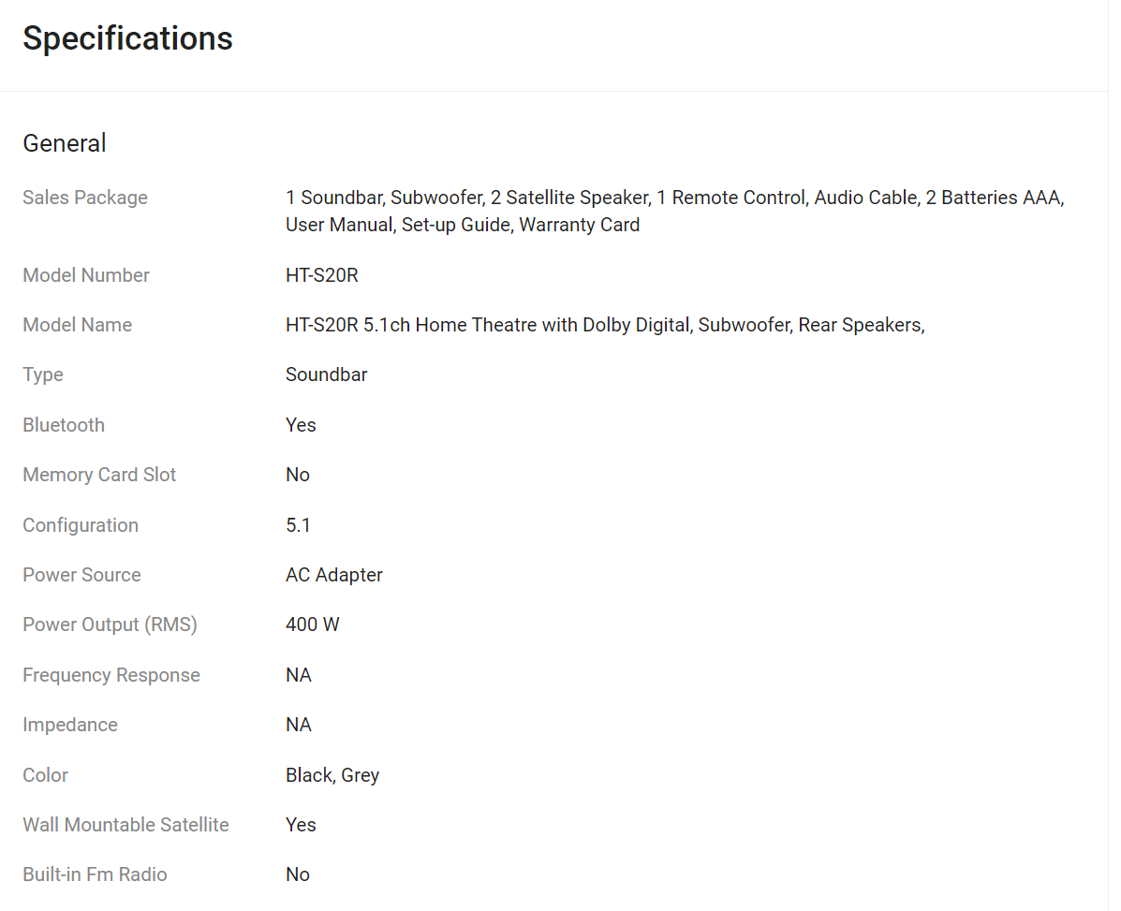Image resolution: width=1121 pixels, height=911 pixels.
Task: Select the 'Black, Grey' color value
Action: point(332,775)
